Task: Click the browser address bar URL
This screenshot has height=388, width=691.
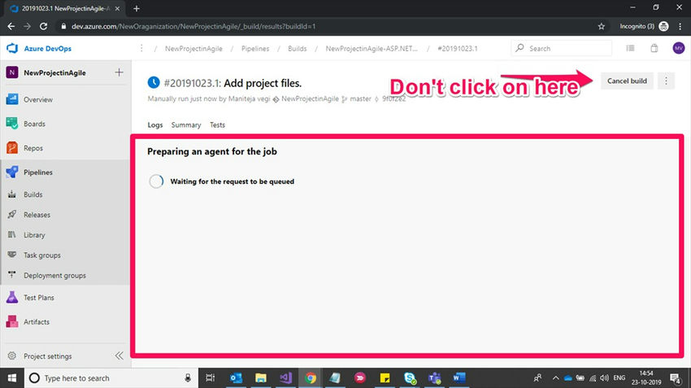Action: tap(193, 26)
